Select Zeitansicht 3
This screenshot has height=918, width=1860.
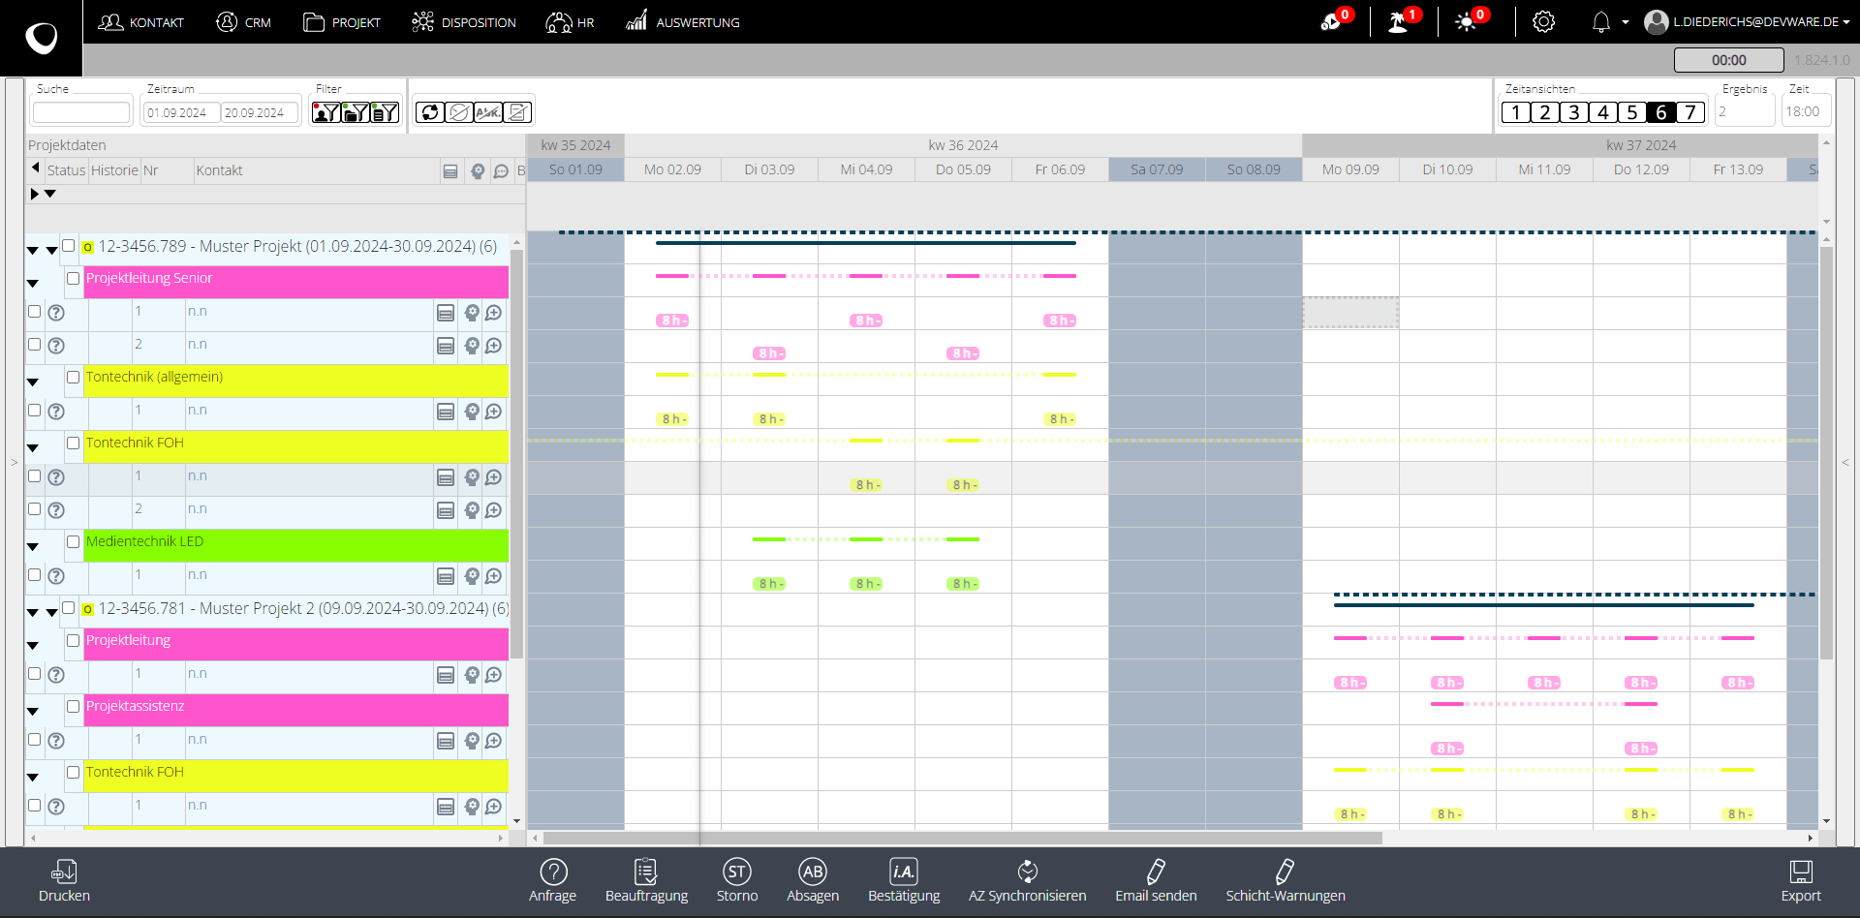click(x=1574, y=112)
